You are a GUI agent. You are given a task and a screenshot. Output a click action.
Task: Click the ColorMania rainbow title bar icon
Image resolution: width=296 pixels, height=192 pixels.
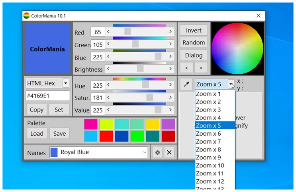coord(26,15)
